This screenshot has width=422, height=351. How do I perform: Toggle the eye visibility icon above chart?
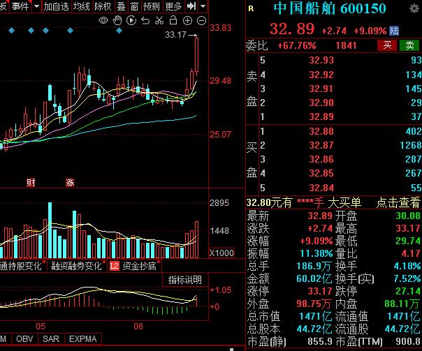coord(103,20)
